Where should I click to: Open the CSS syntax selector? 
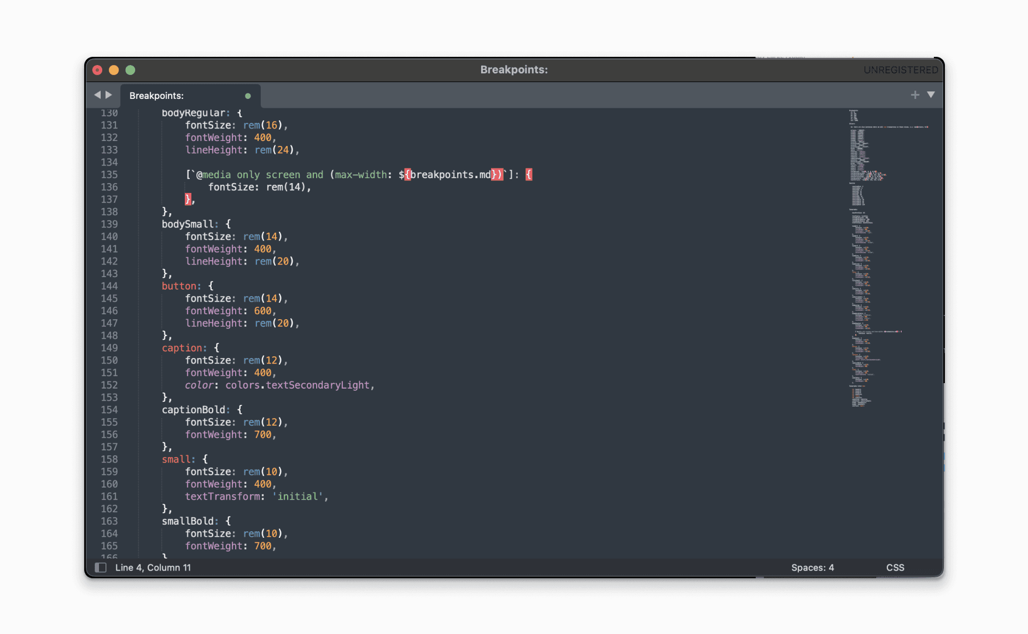click(895, 567)
